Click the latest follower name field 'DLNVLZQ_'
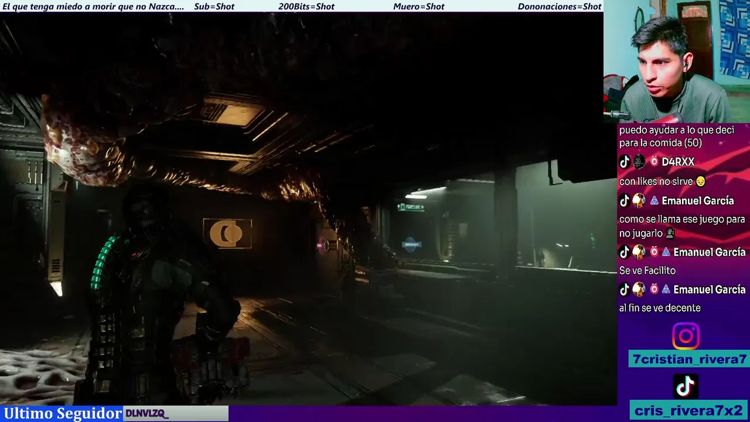 (x=176, y=414)
